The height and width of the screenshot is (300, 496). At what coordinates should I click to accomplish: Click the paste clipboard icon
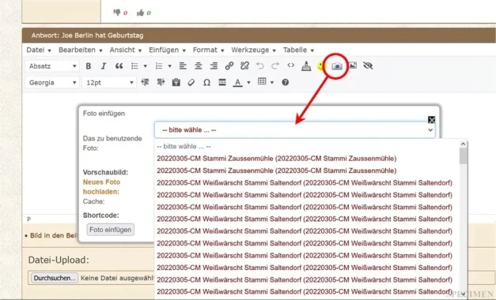[176, 82]
